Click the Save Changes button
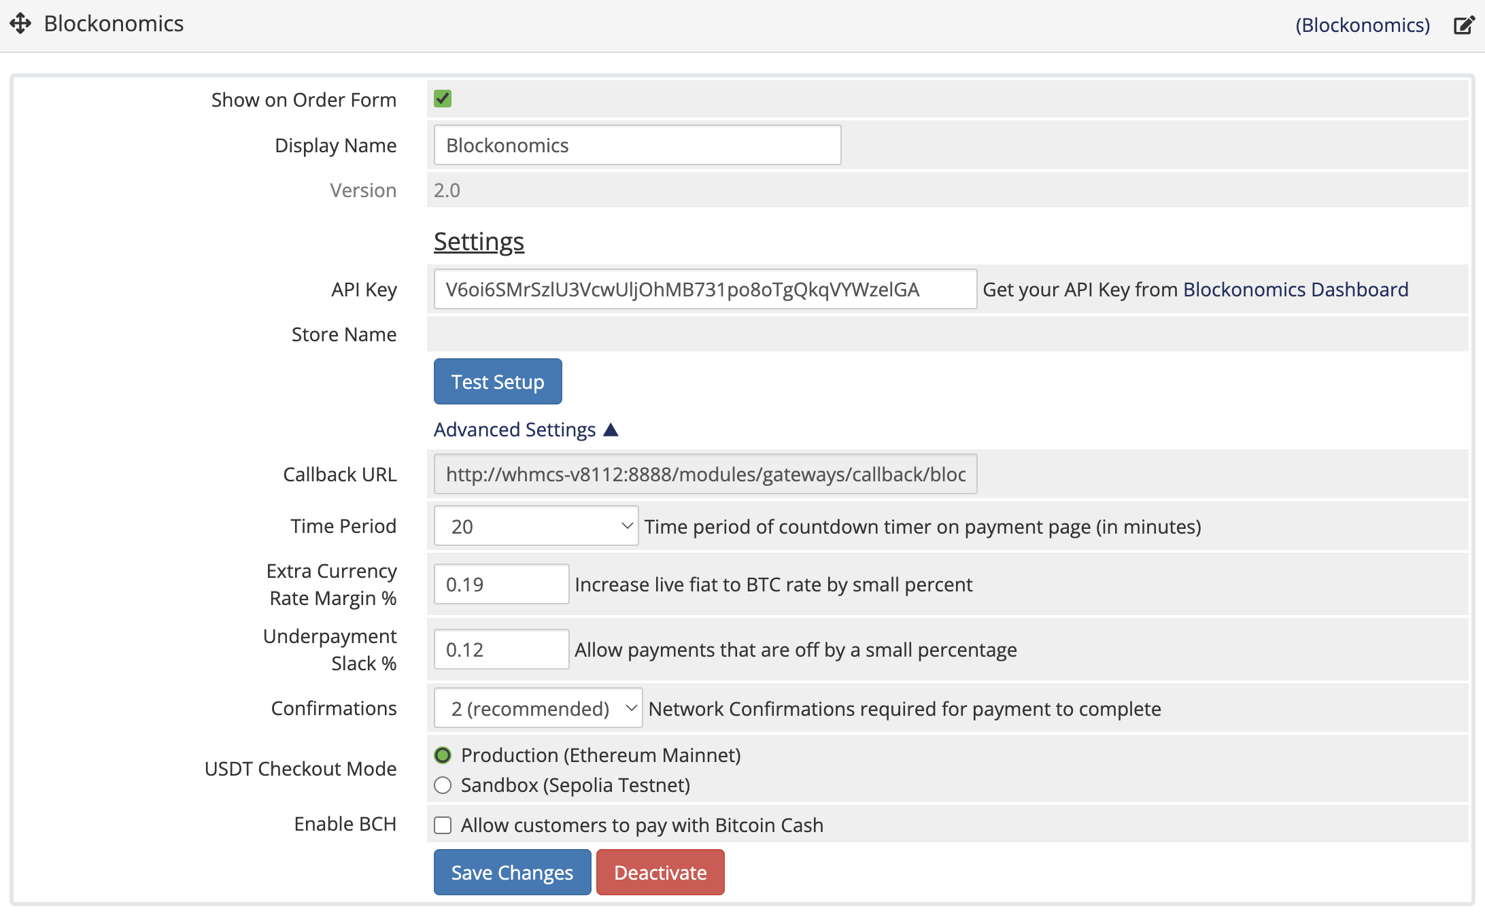 point(512,872)
